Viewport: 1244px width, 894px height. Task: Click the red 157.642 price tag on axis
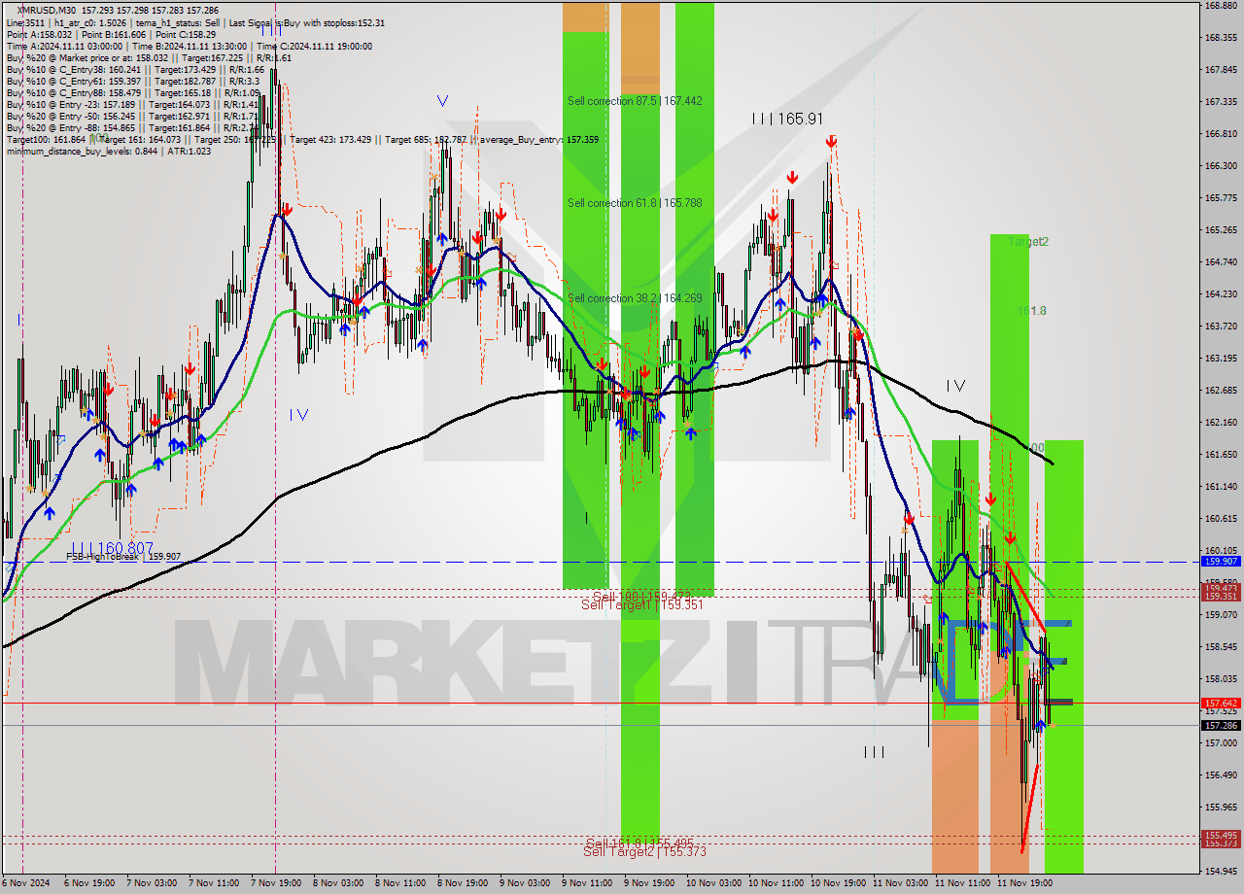coord(1222,703)
